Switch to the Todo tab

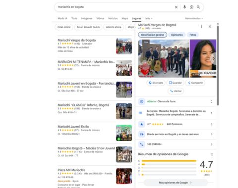74,18
